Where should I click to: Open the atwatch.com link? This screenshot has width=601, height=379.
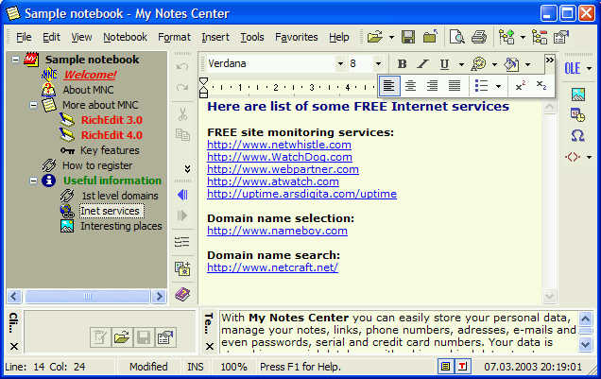point(273,181)
